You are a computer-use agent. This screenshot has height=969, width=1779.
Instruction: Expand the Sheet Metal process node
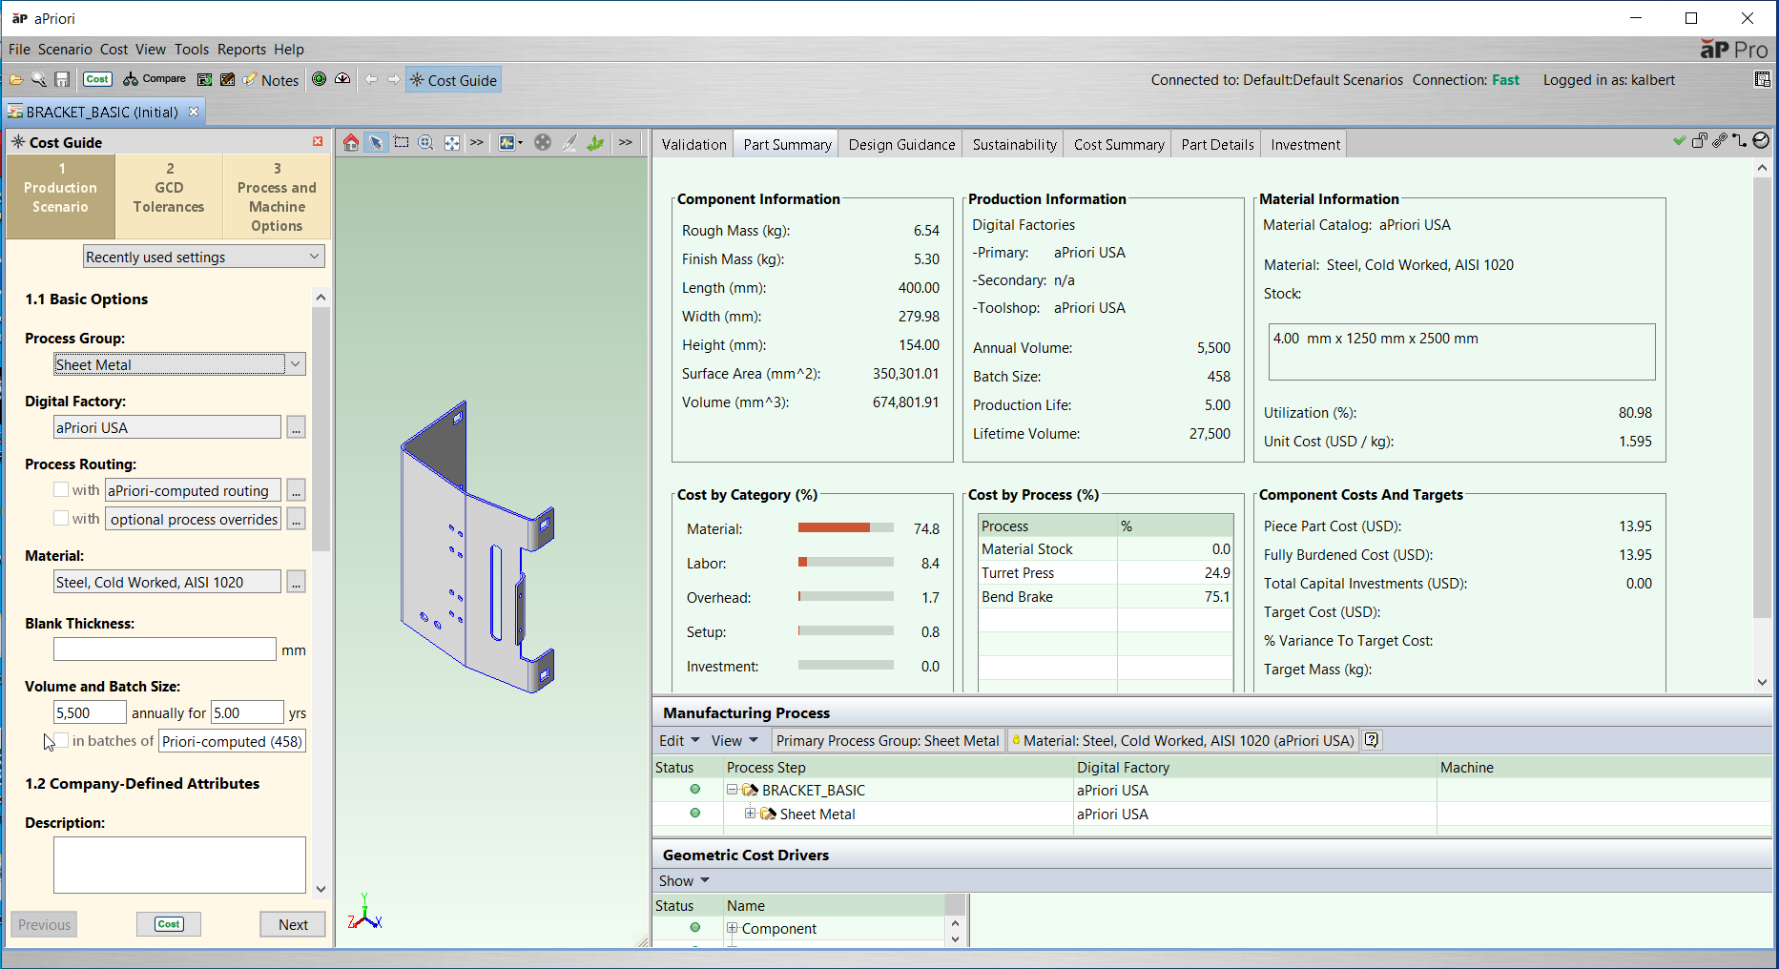[750, 814]
